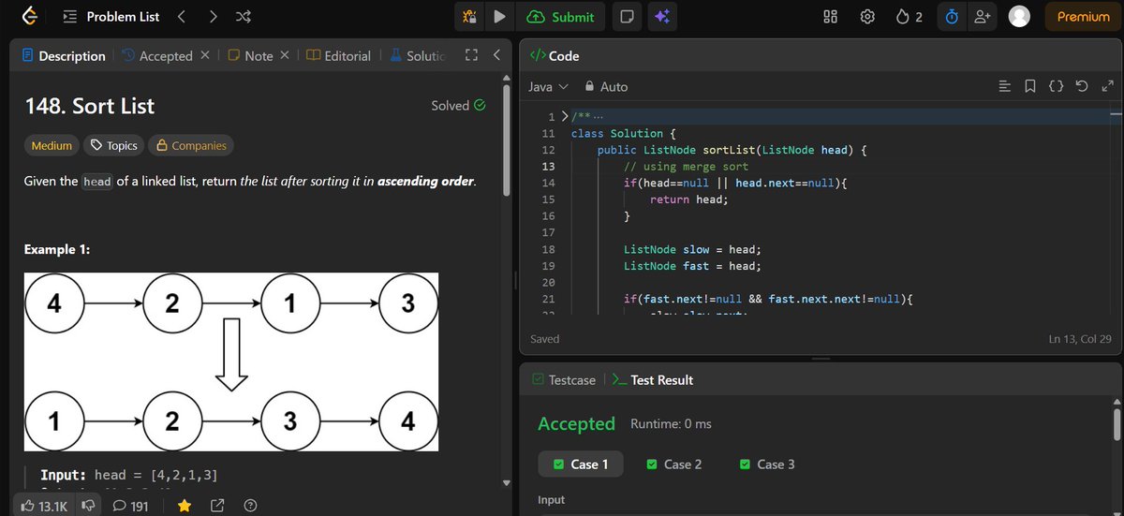The width and height of the screenshot is (1124, 516).
Task: Switch to the Note tab
Action: [249, 56]
